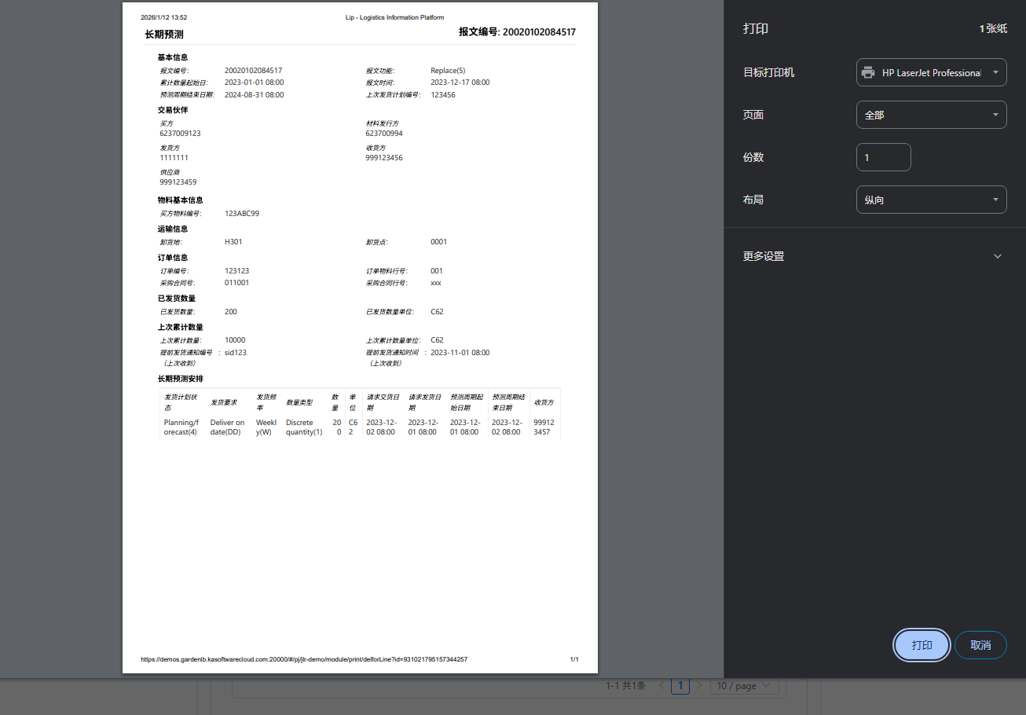Click the 长期预测 title in the preview
Viewport: 1026px width, 715px height.
(x=164, y=35)
